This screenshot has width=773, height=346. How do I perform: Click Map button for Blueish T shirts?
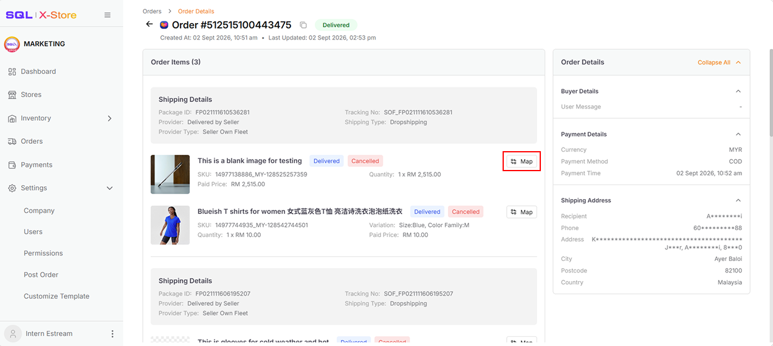[x=521, y=212]
